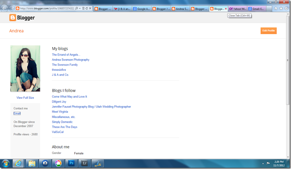Screen dimensions: 291x169
Task: Open 'The Errand of Angels...' blog
Action: click(x=66, y=55)
